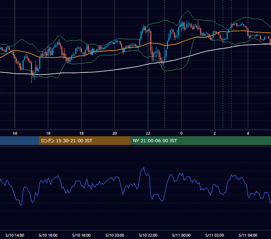Click the 5/10 22:00 date label
271x239 pixels.
(x=148, y=235)
